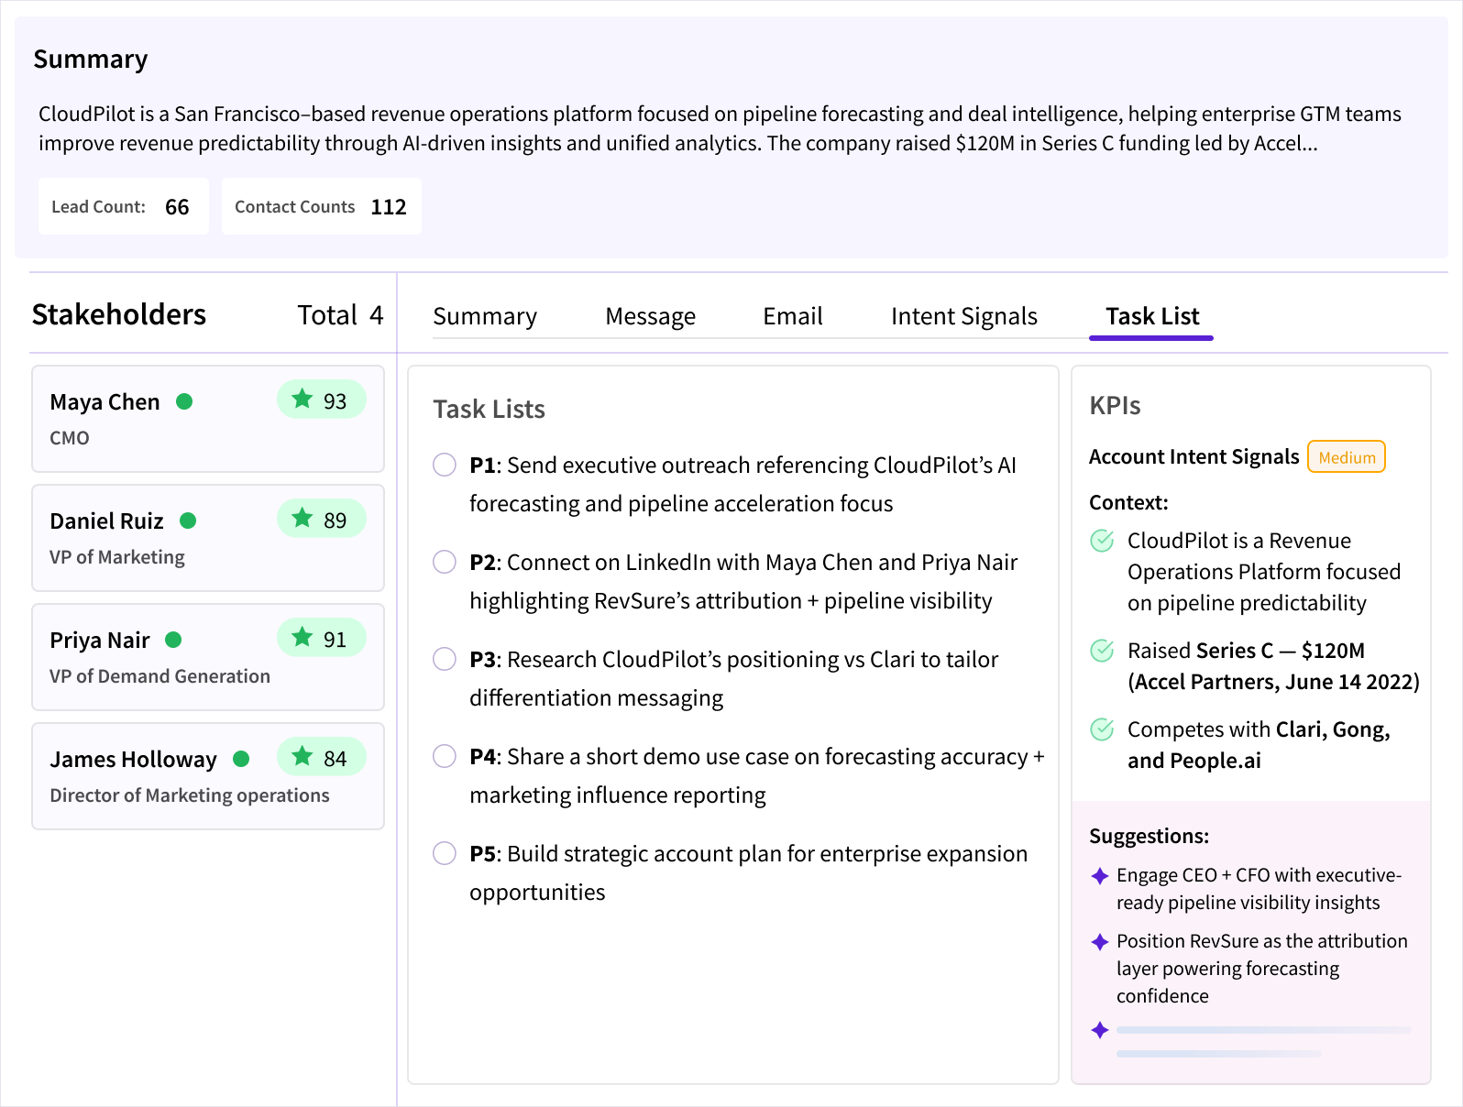
Task: Click Priya Nair's green status dot
Action: tap(173, 640)
